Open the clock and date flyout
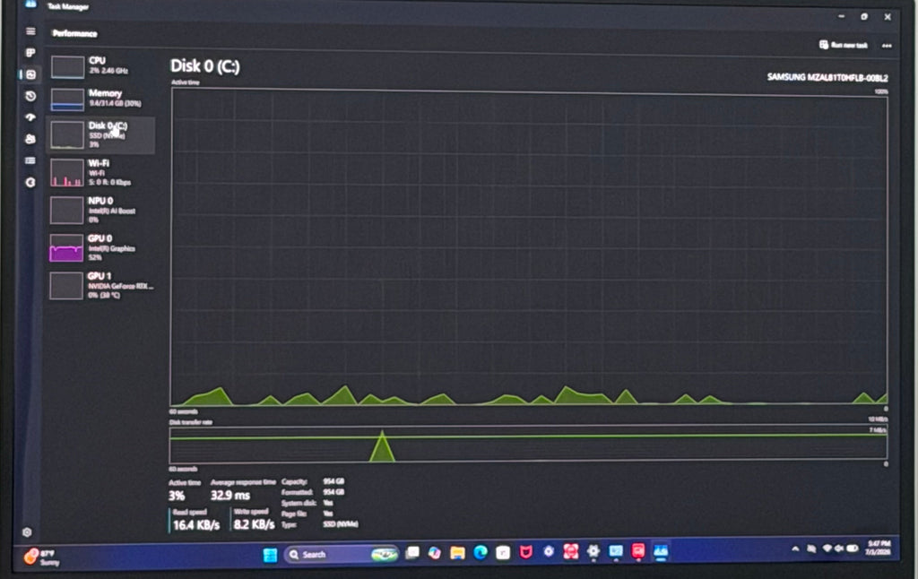The image size is (918, 579). coord(878,548)
